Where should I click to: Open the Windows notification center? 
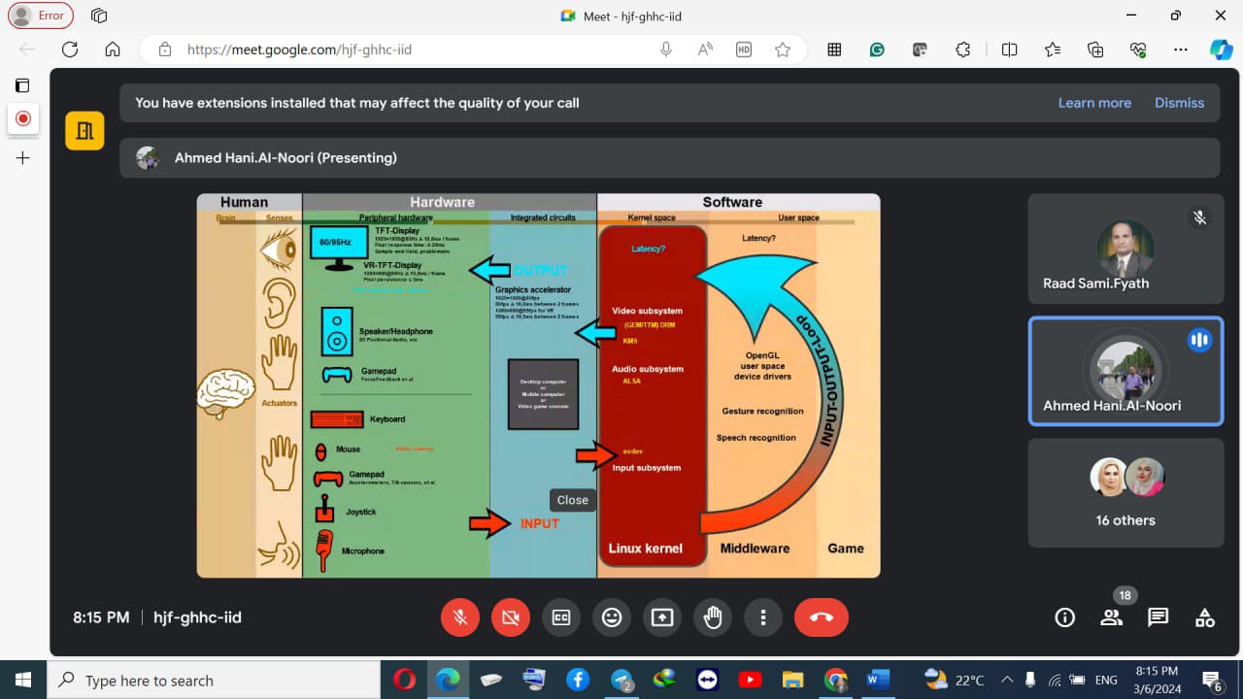1212,680
